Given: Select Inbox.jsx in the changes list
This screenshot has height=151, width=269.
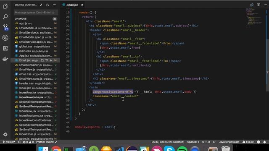Looking at the screenshot, I should coord(35,88).
